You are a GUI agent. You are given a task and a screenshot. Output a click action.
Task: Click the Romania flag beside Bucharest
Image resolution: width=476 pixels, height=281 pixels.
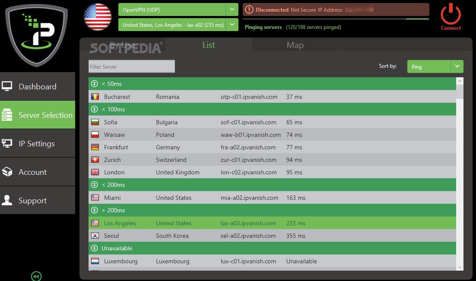click(x=95, y=97)
